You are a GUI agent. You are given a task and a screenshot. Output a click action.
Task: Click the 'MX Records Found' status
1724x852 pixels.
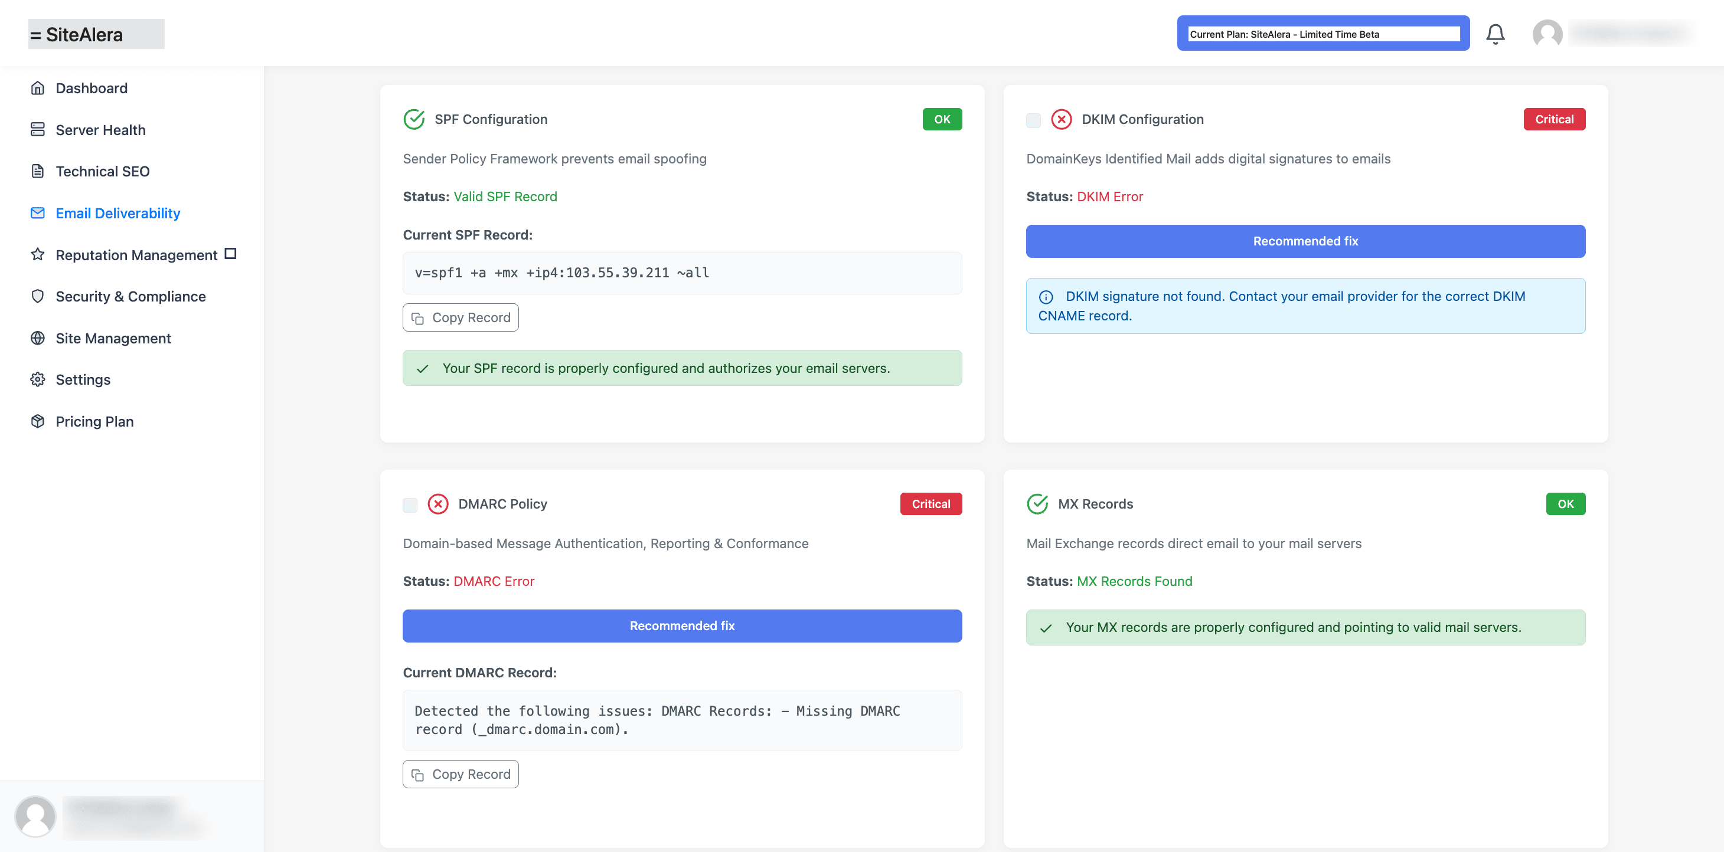click(1134, 581)
